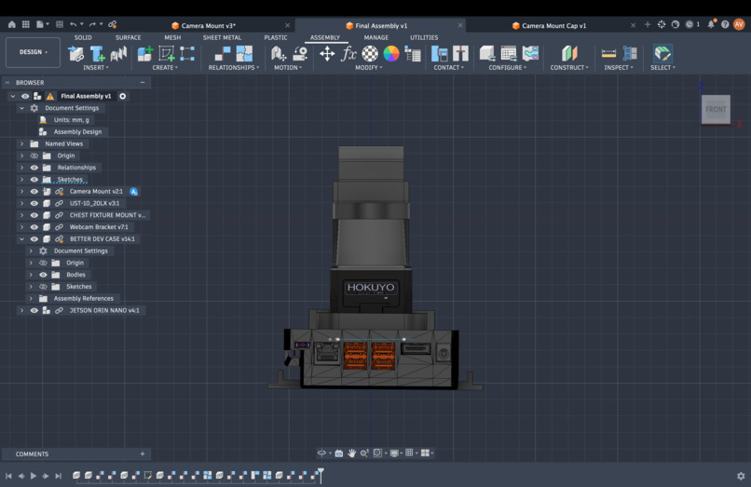The image size is (751, 487).
Task: Collapse the Browser panel minus button
Action: 143,82
